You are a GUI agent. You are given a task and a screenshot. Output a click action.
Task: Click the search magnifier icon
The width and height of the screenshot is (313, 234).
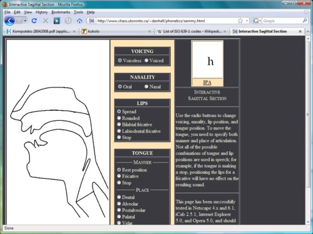point(305,21)
